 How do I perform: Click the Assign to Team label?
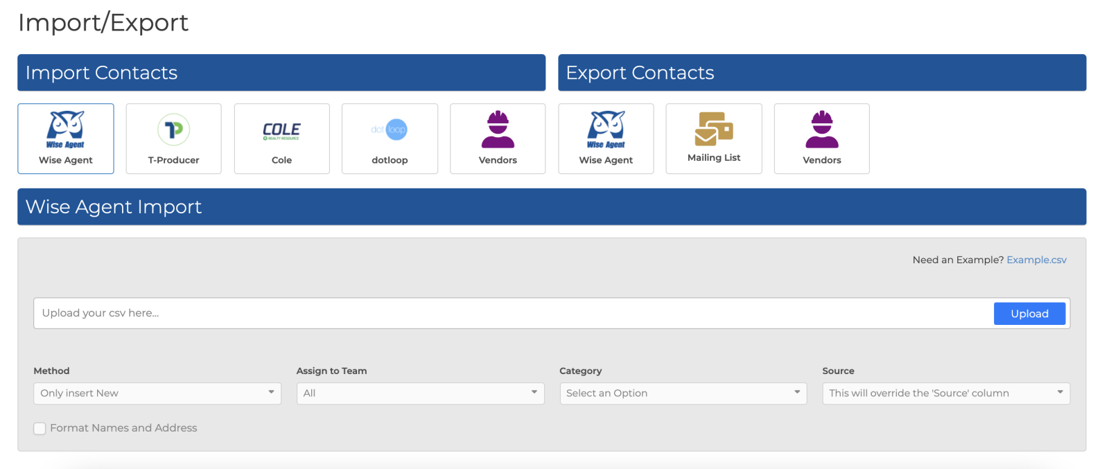point(332,371)
